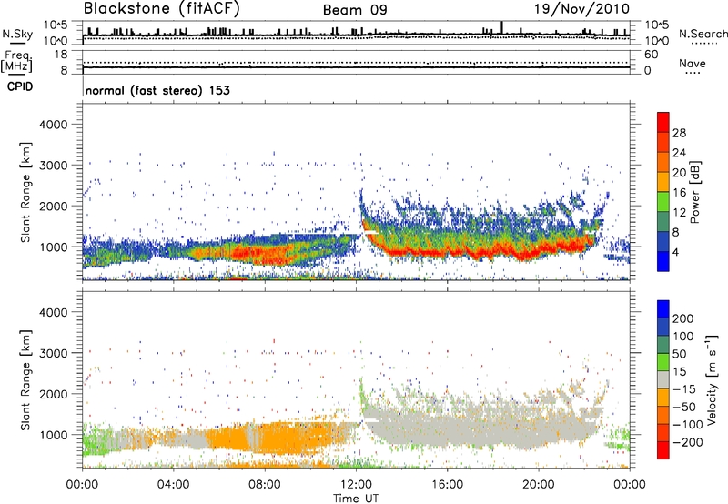Click the '12:00' time axis label

tap(356, 485)
